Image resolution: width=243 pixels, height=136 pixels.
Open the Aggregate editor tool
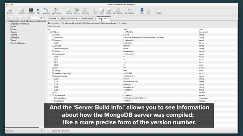pos(46,11)
